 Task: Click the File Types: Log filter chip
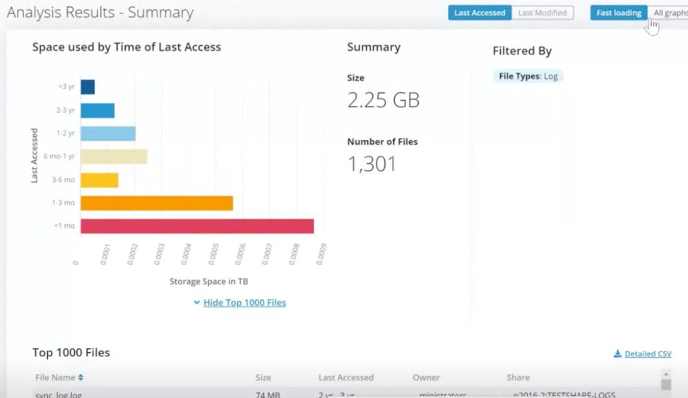pyautogui.click(x=528, y=76)
